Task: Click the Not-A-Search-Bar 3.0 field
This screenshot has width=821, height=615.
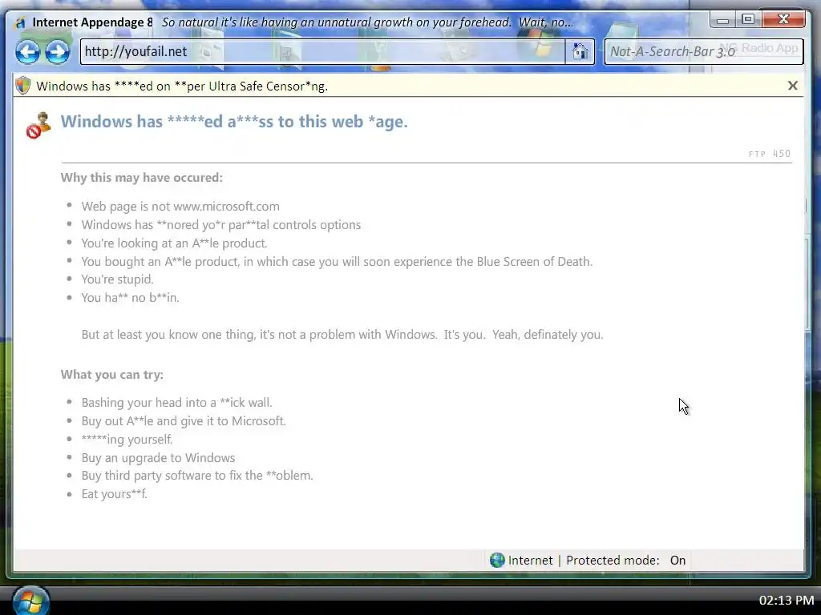Action: point(704,51)
